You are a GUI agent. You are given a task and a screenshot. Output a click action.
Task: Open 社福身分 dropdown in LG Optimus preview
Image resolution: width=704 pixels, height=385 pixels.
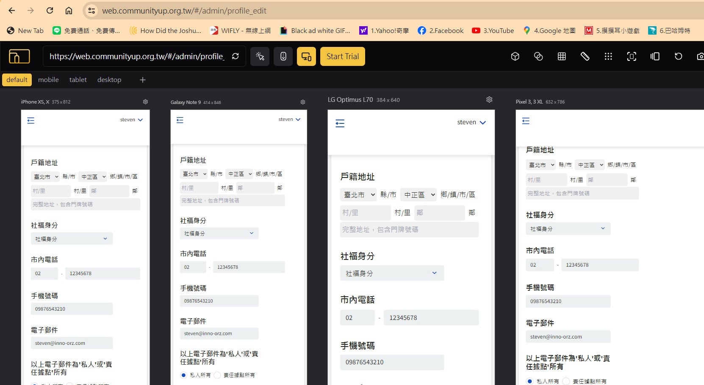392,273
